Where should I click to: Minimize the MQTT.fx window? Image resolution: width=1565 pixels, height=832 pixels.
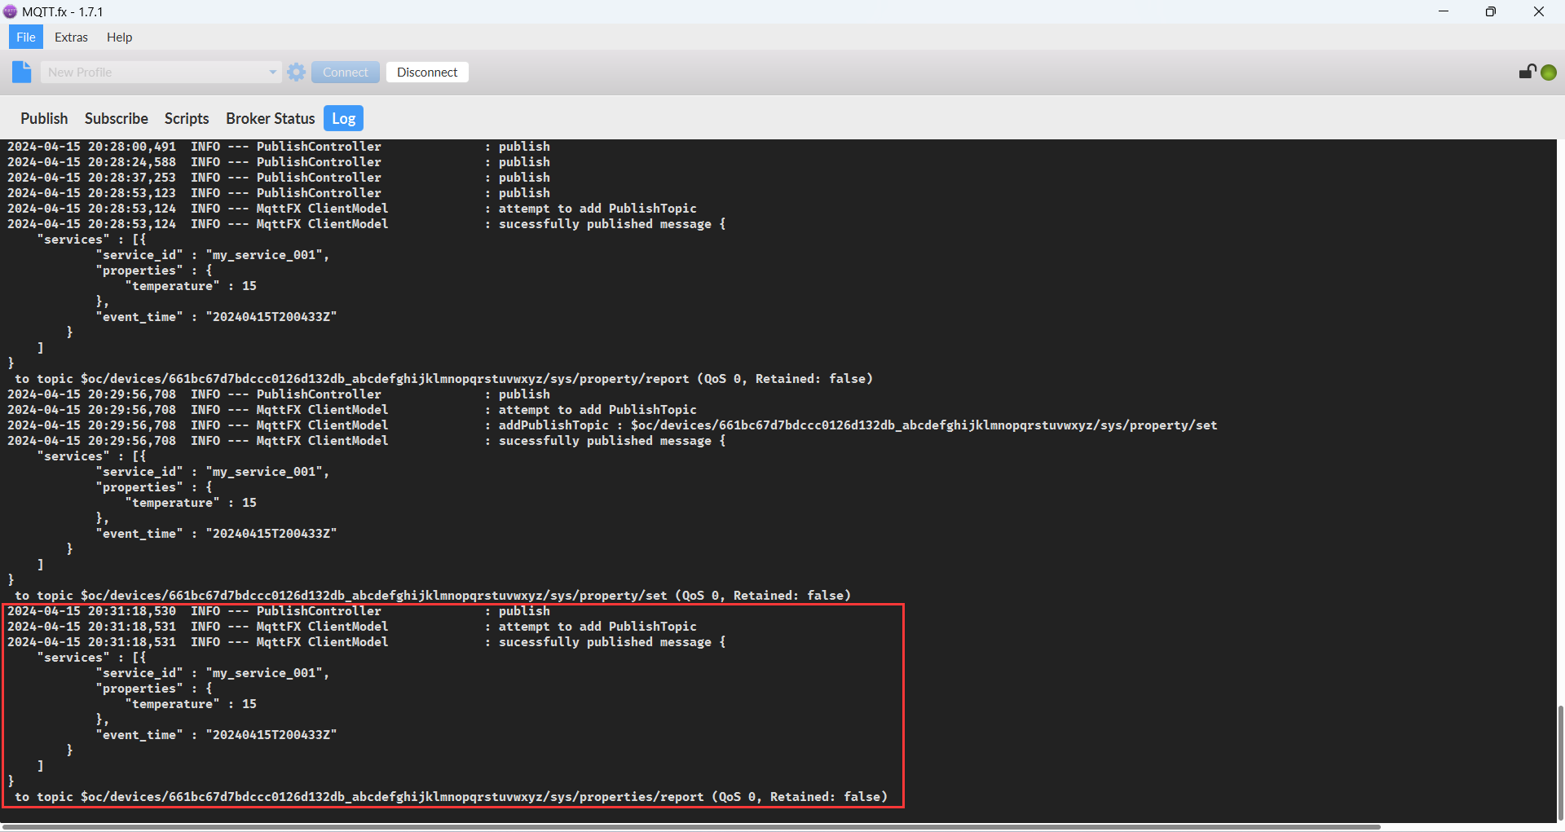1444,11
